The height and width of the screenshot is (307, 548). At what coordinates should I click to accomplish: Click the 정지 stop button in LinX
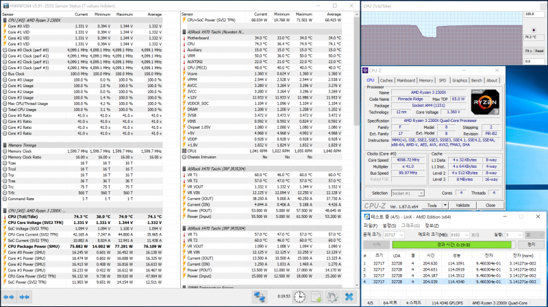coord(531,245)
